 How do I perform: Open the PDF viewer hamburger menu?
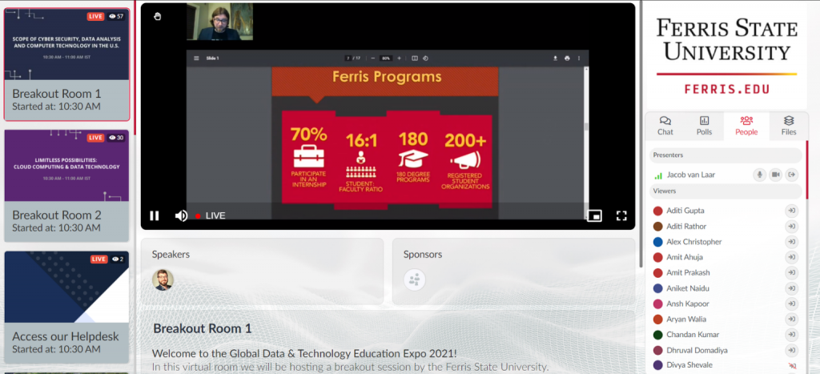point(197,58)
